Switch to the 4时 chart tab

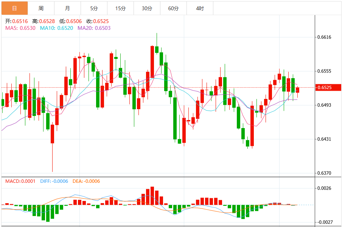pyautogui.click(x=200, y=8)
